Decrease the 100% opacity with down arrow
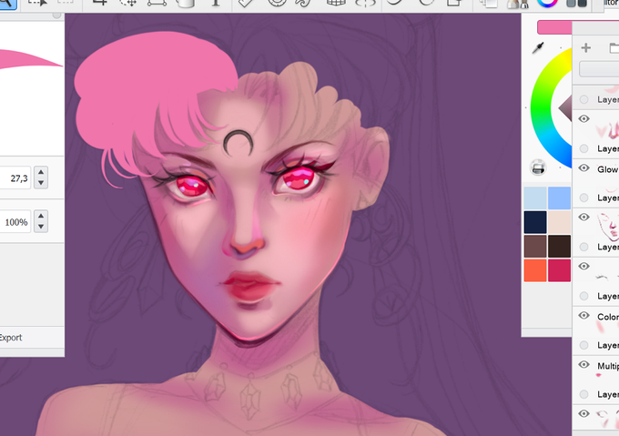The width and height of the screenshot is (619, 436). [41, 227]
